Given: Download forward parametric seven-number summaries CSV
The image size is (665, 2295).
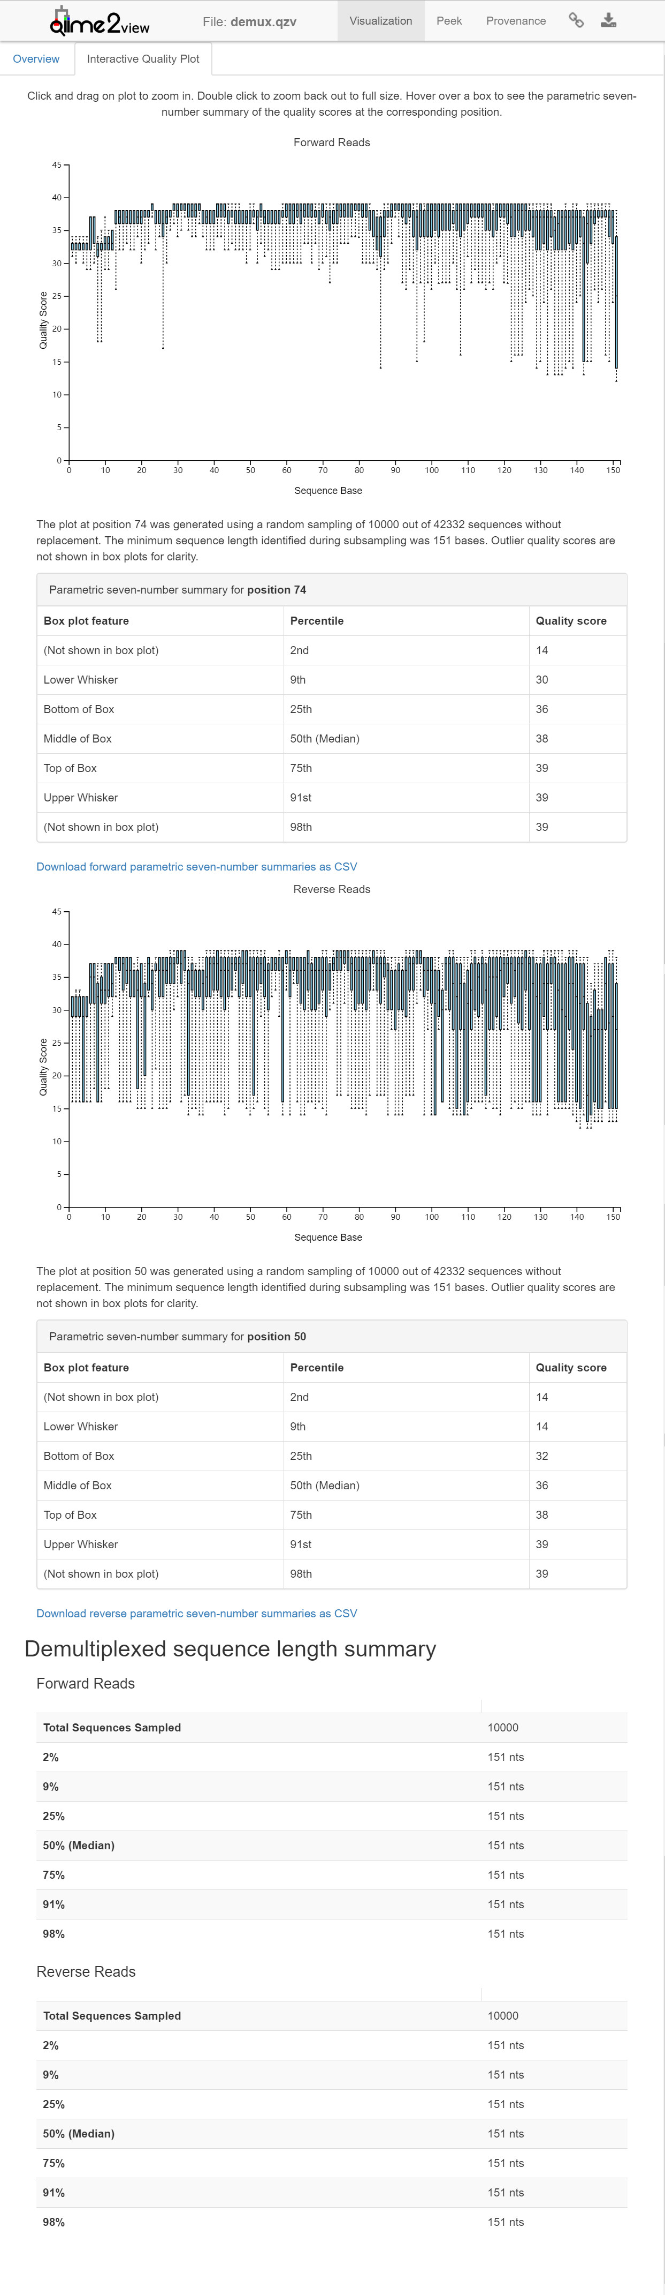Looking at the screenshot, I should [x=197, y=866].
